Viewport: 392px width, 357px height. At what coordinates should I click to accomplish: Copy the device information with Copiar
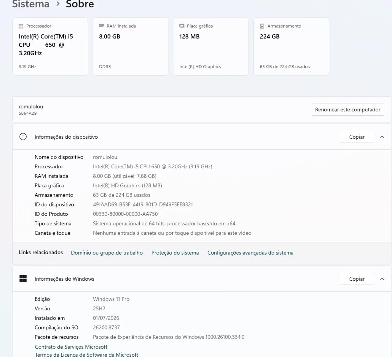pos(357,137)
